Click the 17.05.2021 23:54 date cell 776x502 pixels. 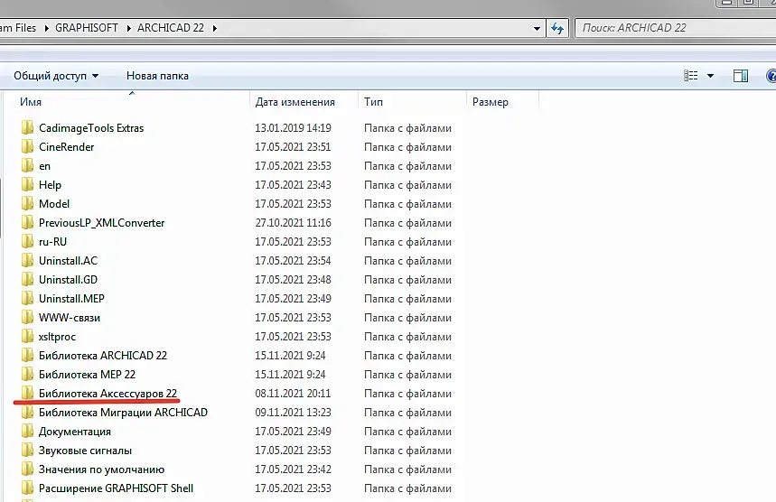pyautogui.click(x=293, y=261)
